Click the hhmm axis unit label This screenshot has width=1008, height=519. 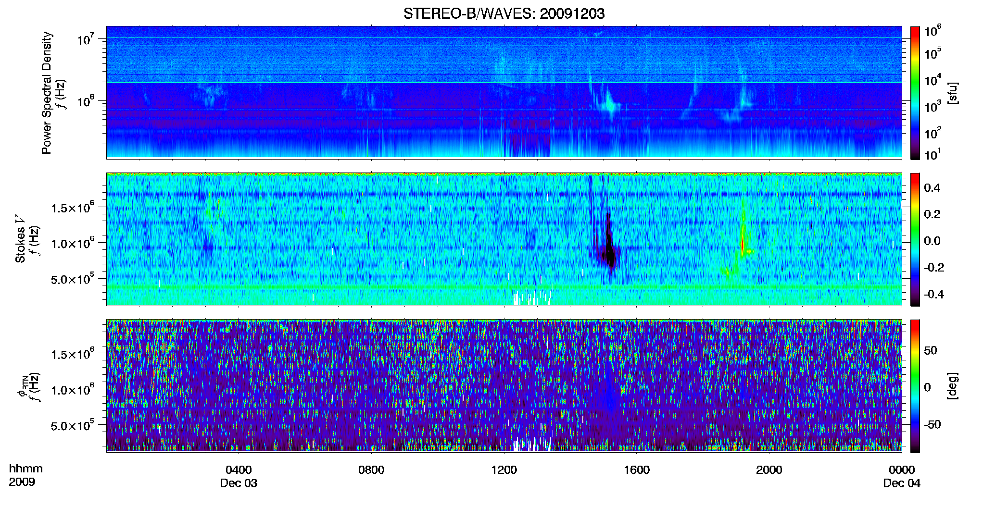(x=26, y=469)
